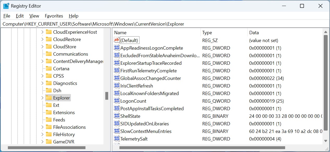
Task: Open the View menu
Action: tap(34, 16)
